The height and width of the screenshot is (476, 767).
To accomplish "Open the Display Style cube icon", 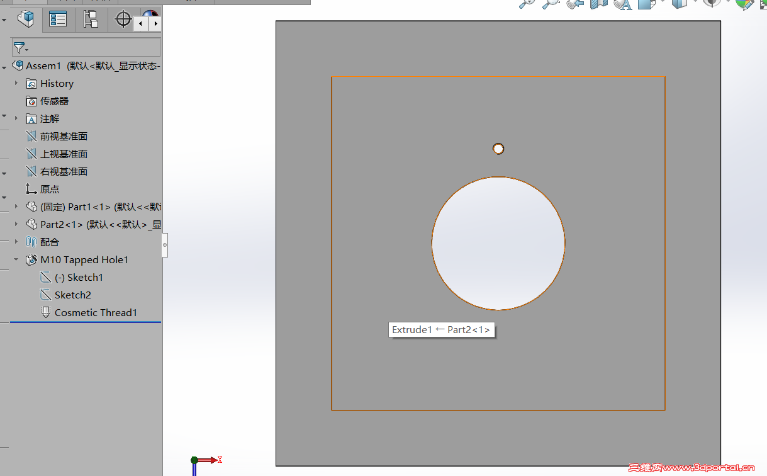I will (680, 3).
